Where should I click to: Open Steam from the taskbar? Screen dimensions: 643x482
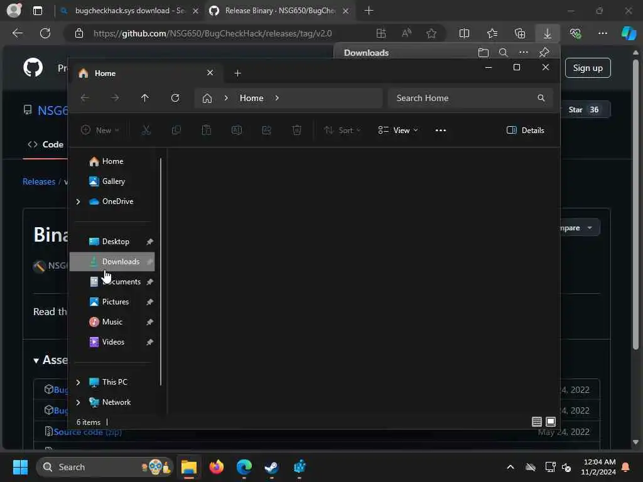(271, 467)
